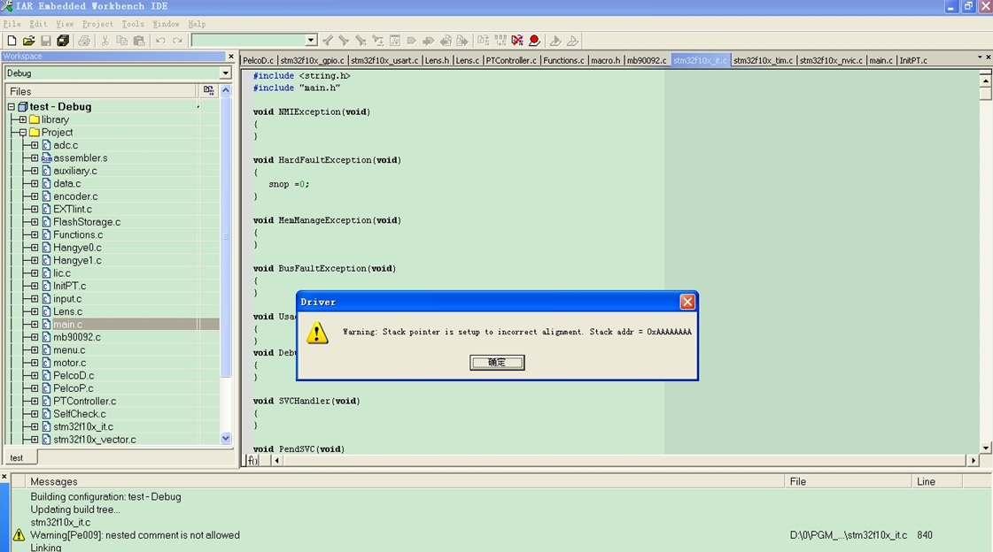Click the Undo arrow icon
This screenshot has height=552, width=993.
pyautogui.click(x=160, y=41)
